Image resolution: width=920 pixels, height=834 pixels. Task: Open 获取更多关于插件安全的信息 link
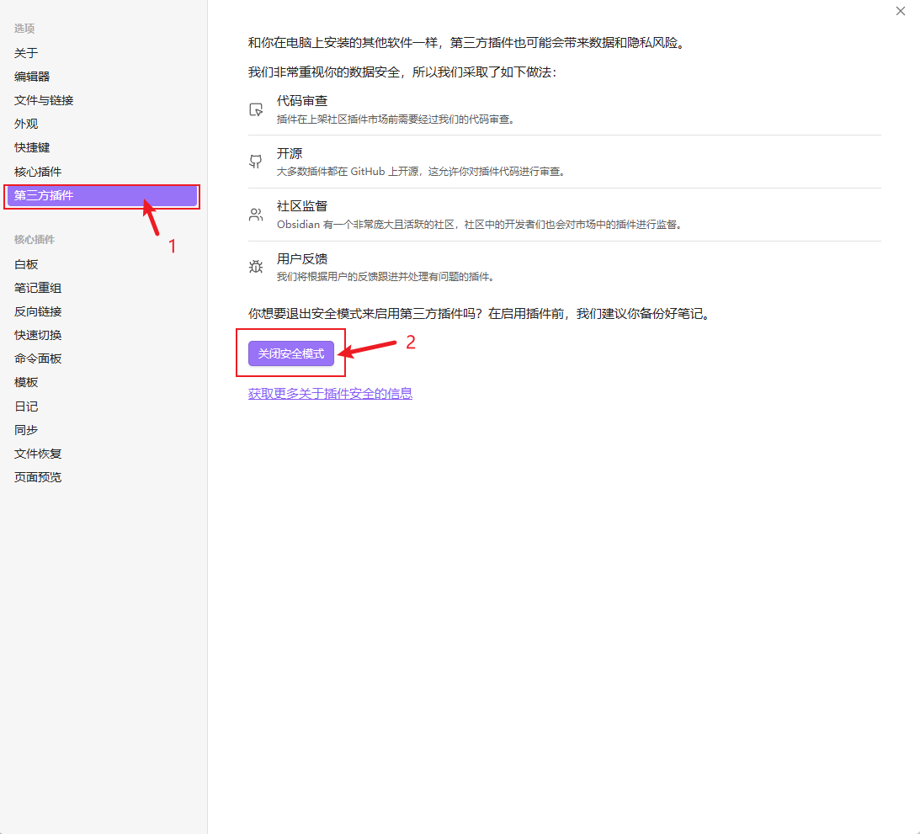tap(330, 393)
